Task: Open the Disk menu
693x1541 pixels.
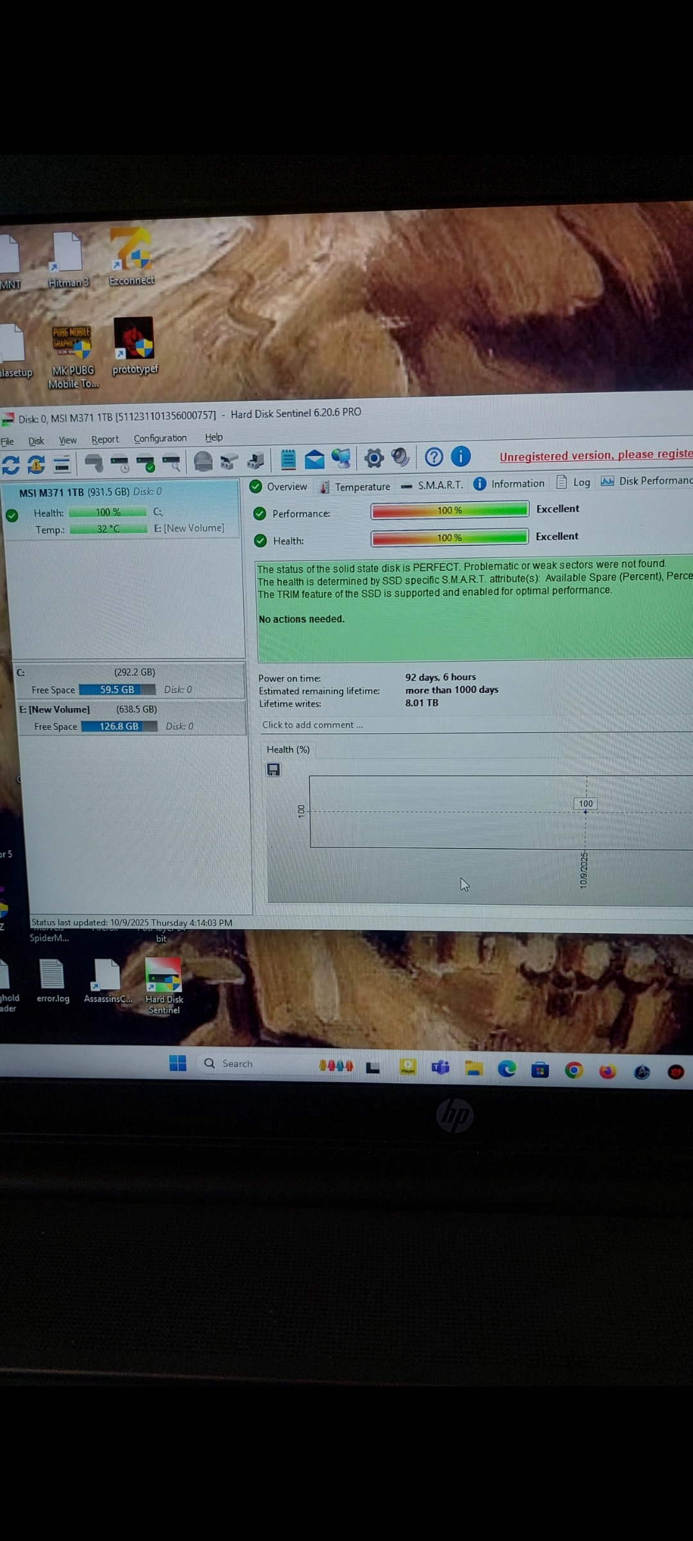Action: [37, 441]
